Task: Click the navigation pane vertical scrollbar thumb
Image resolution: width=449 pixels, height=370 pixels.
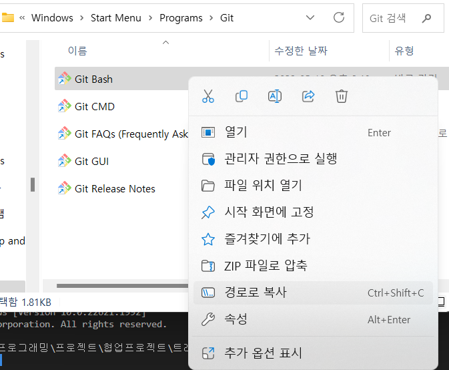Action: click(x=33, y=184)
